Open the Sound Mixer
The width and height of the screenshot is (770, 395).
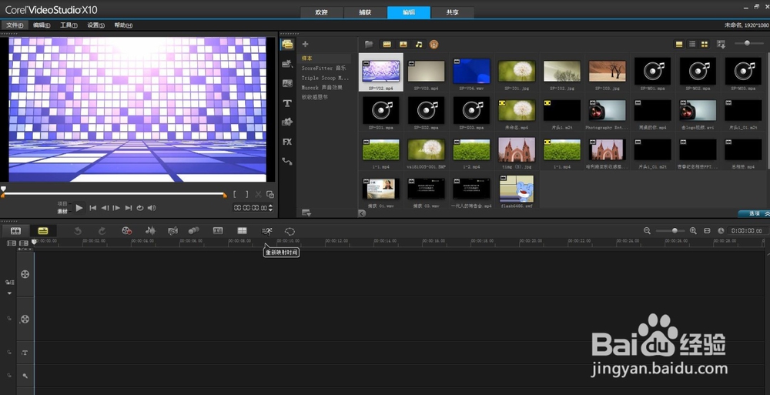click(x=150, y=231)
